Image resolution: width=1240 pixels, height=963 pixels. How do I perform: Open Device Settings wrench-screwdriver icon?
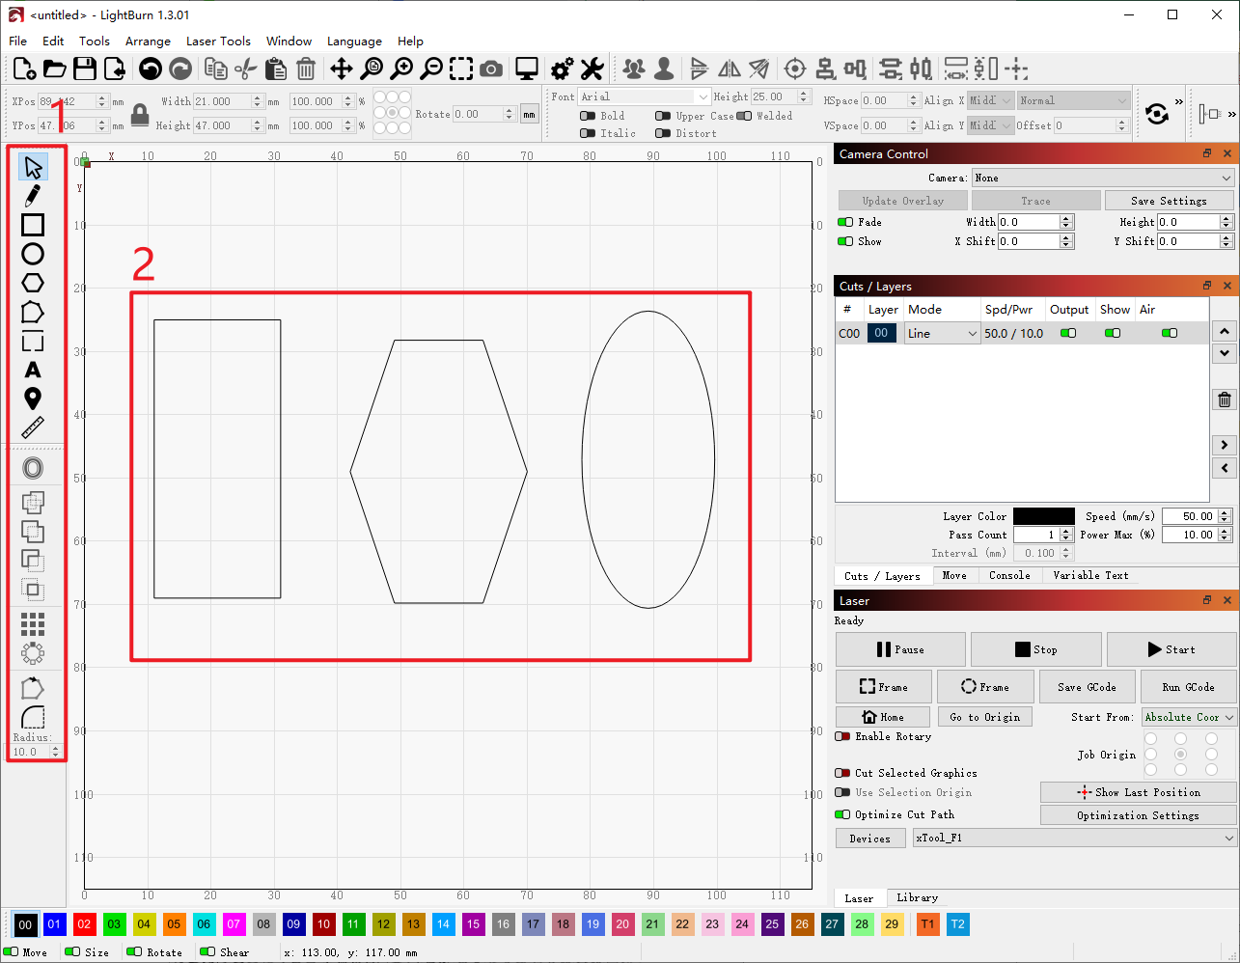click(x=592, y=69)
